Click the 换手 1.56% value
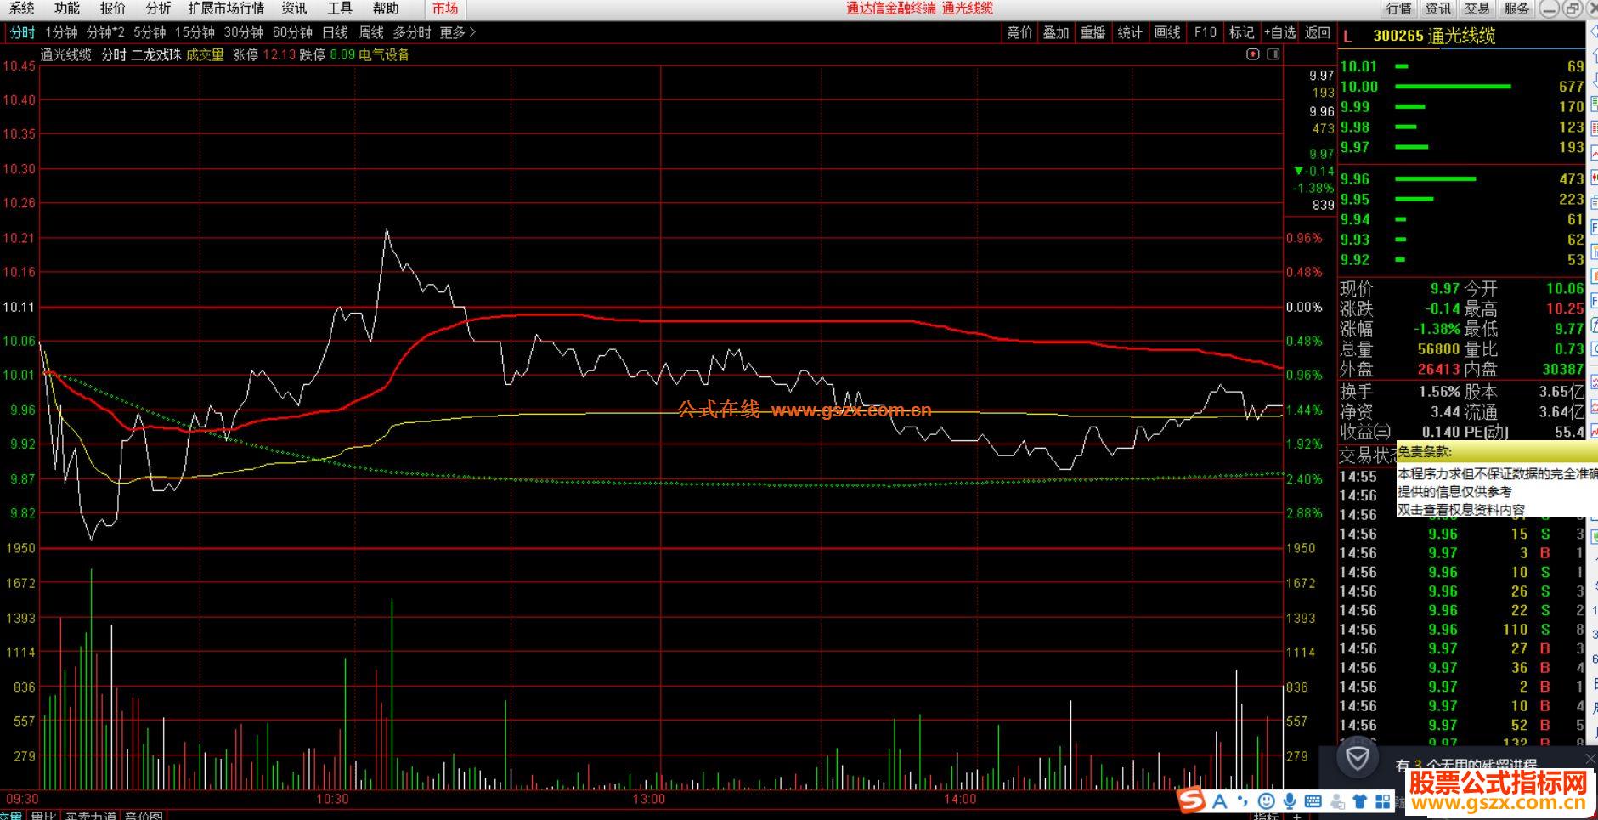 click(1439, 392)
